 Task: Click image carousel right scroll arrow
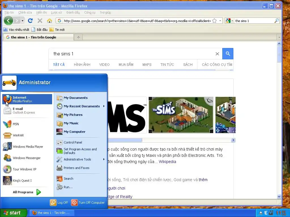(233, 140)
